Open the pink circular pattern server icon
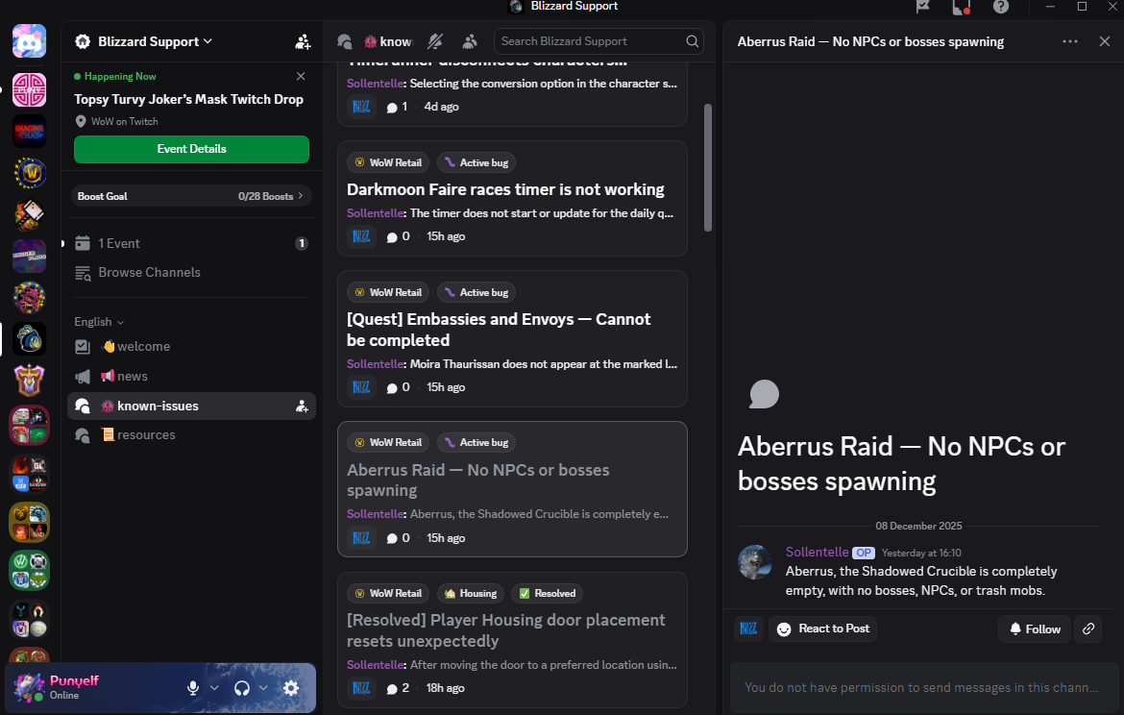Screen dimensions: 1124x715 [x=30, y=89]
